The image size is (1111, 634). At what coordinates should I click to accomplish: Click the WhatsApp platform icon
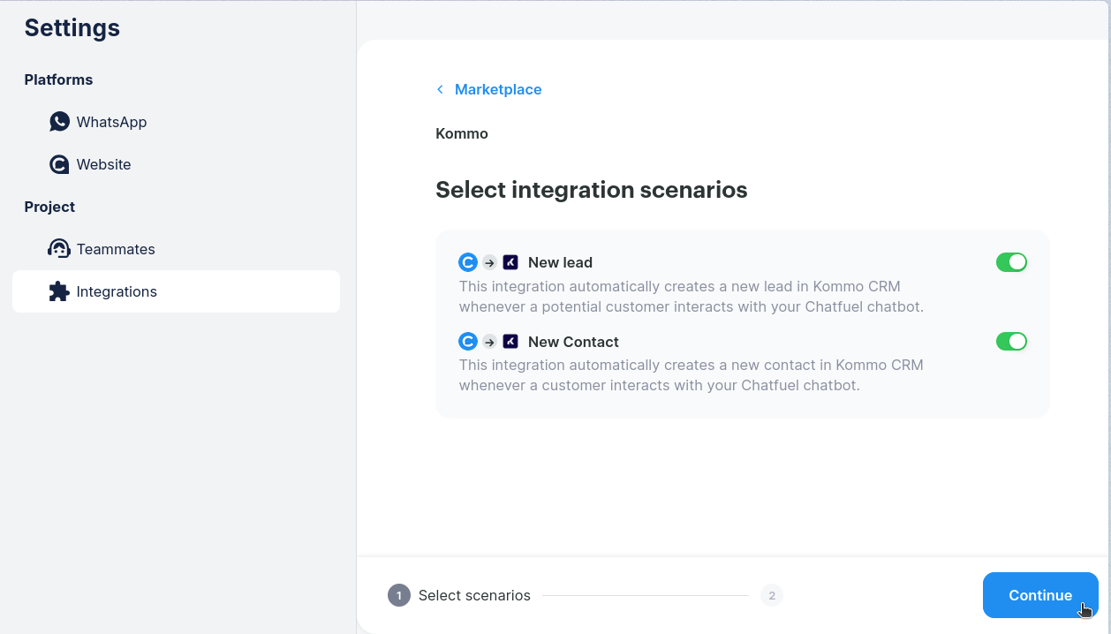[59, 122]
